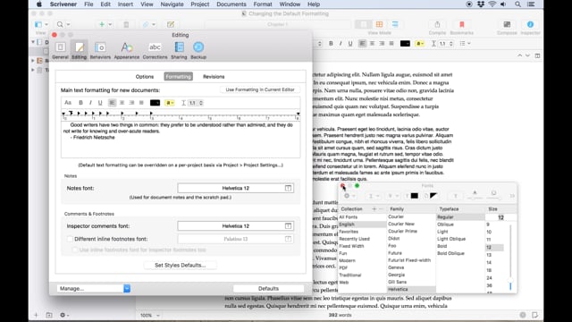The image size is (572, 322).
Task: Open highlight dropdown in main editor format bar
Action: (x=420, y=44)
